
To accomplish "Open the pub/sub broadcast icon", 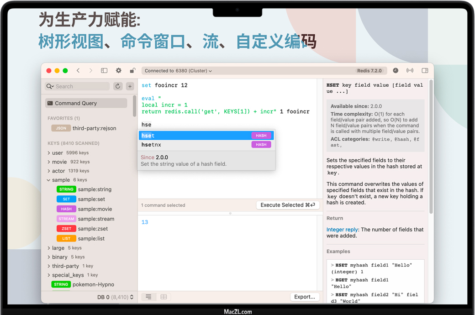I will 410,71.
